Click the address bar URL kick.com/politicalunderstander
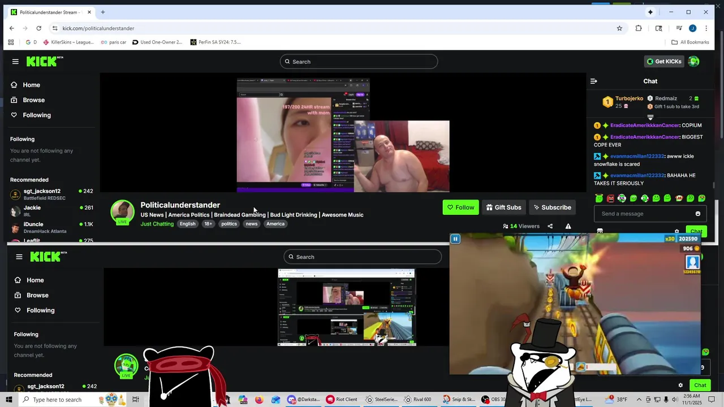The width and height of the screenshot is (724, 407). 98,28
